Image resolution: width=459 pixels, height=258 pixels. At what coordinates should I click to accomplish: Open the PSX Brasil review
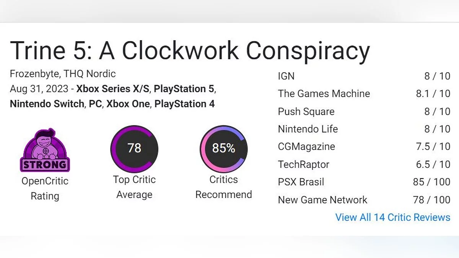301,182
